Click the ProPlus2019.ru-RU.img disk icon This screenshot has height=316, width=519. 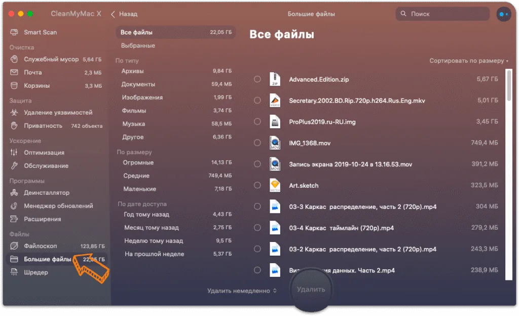click(275, 122)
